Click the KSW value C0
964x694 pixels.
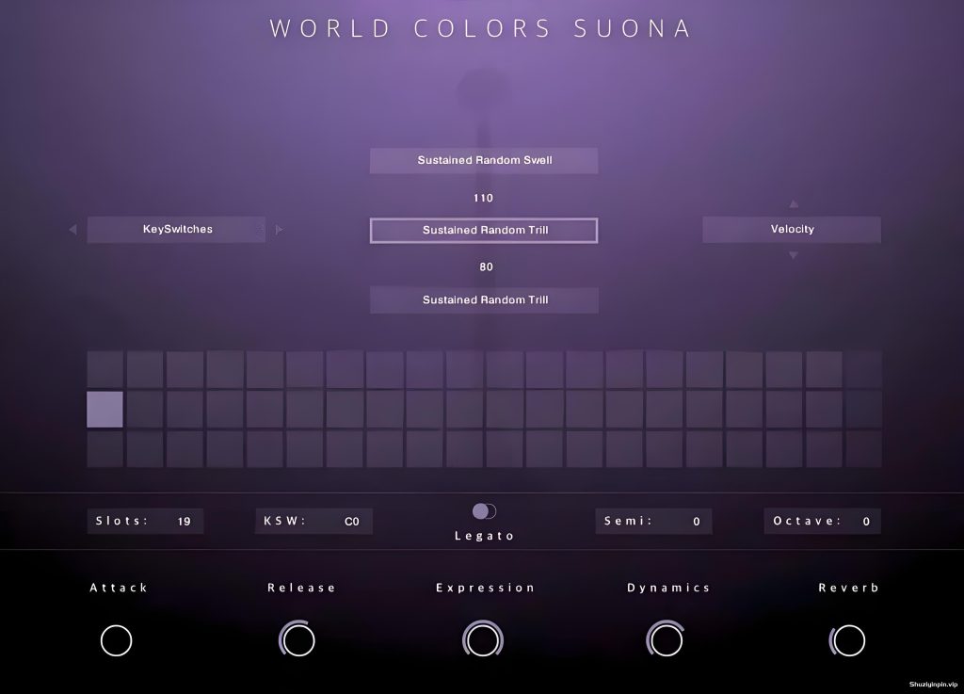coord(352,522)
